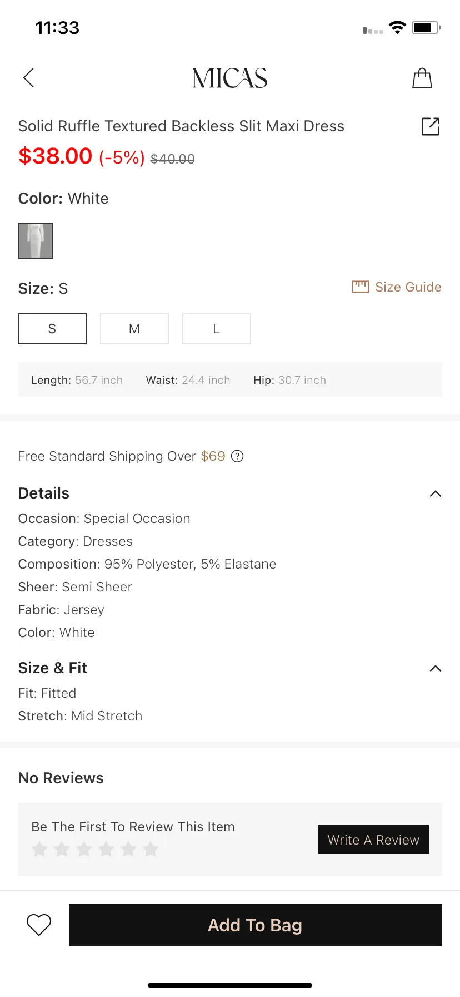
Task: Tap the Size & Fit heading
Action: (53, 668)
